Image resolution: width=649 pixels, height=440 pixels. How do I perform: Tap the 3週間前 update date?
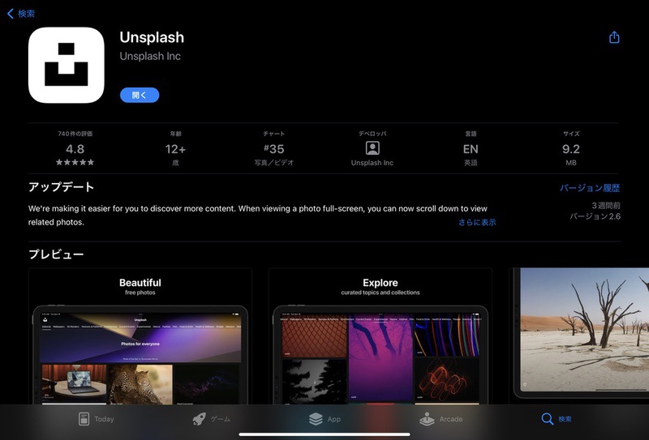coord(606,206)
